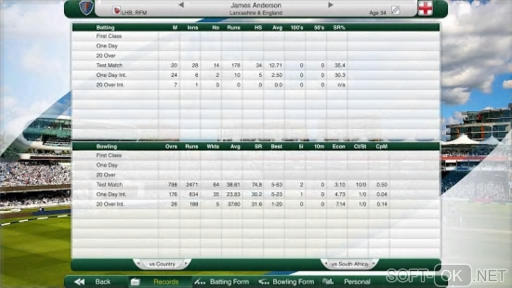This screenshot has height=288, width=512.
Task: Cycle vs Country selector to next option
Action: (x=186, y=263)
